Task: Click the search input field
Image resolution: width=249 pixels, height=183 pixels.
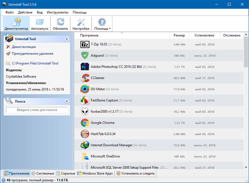Action: point(37,110)
